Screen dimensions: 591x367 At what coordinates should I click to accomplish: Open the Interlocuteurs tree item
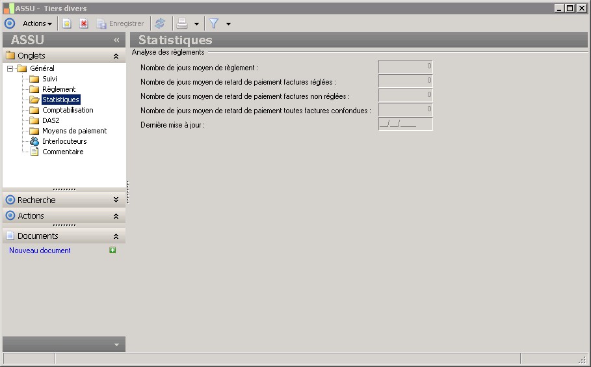click(x=64, y=141)
